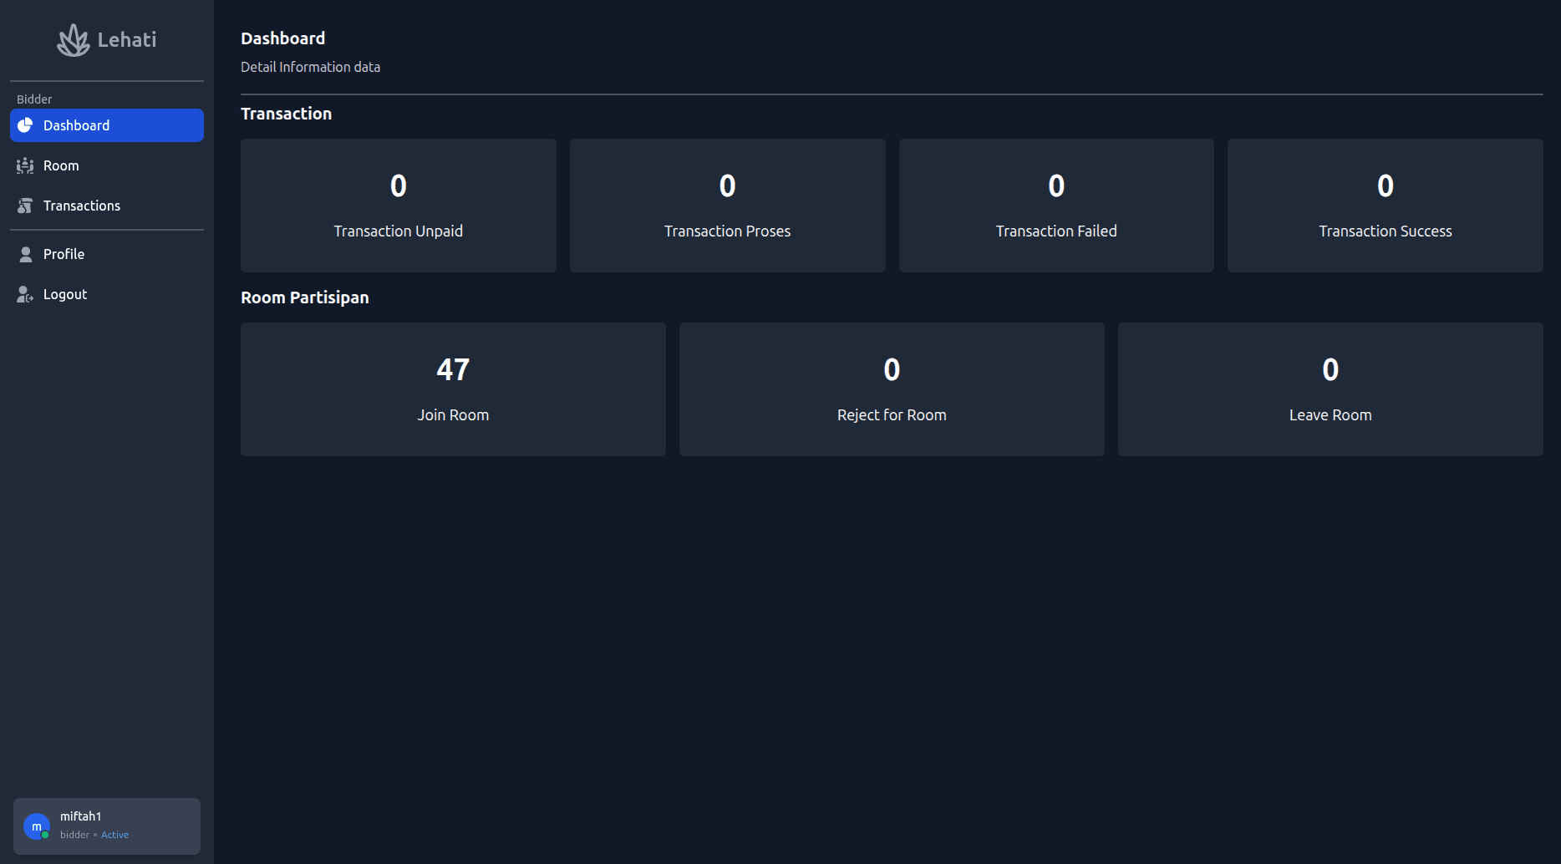1561x864 pixels.
Task: Click the miftah1 avatar circle
Action: click(37, 826)
